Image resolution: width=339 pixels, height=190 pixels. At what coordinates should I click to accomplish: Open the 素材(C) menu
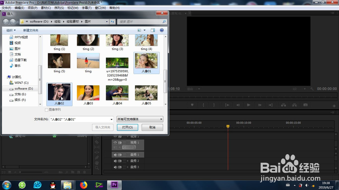[46, 8]
